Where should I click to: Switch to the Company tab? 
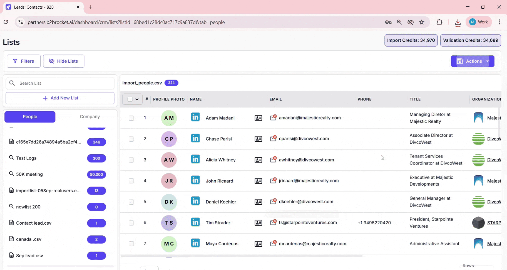90,117
